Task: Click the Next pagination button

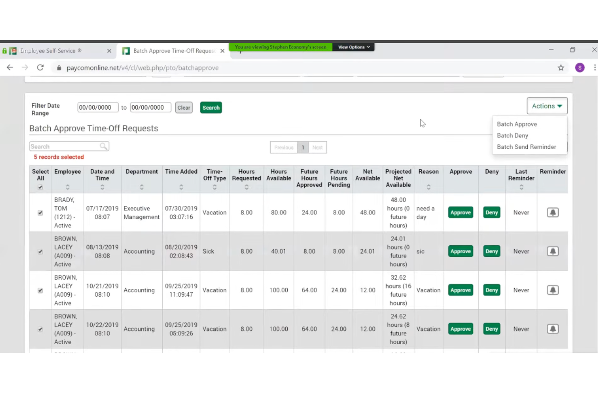Action: point(318,147)
